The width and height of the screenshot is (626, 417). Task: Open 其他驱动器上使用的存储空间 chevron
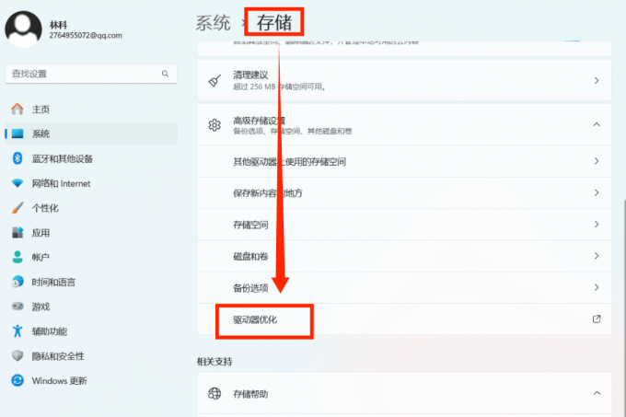click(597, 161)
